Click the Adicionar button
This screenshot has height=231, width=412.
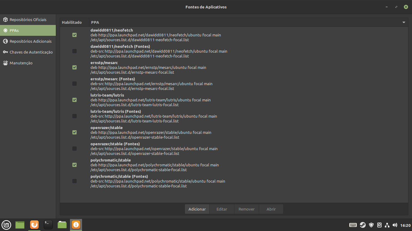[x=197, y=209]
